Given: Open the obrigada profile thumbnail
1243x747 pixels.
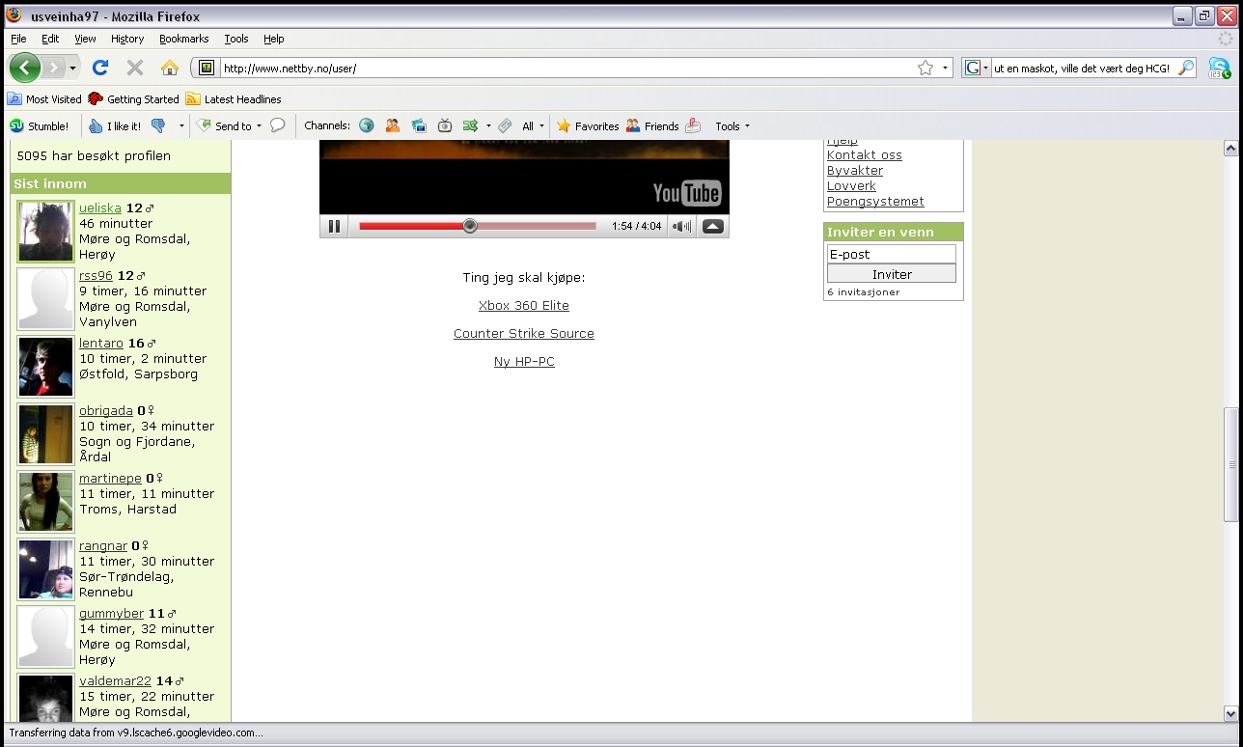Looking at the screenshot, I should [45, 434].
